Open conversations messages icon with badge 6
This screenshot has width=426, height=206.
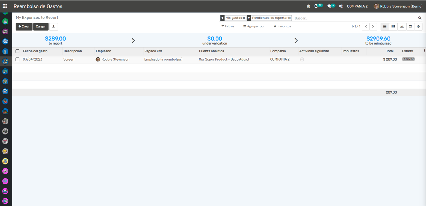point(330,6)
